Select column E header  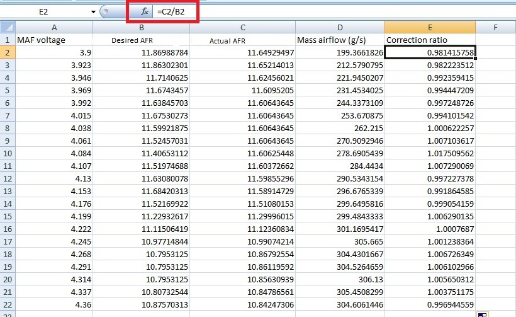pyautogui.click(x=430, y=27)
